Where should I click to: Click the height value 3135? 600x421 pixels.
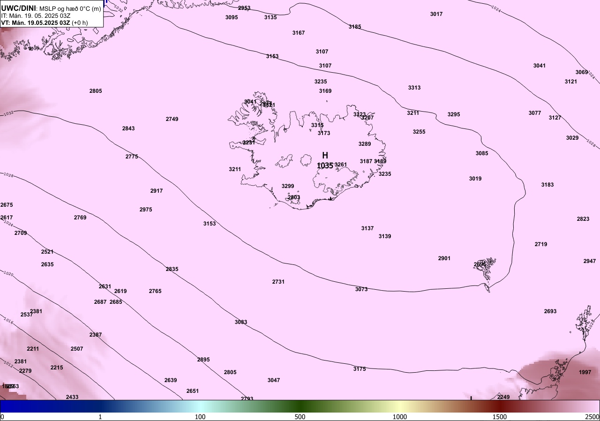(270, 17)
